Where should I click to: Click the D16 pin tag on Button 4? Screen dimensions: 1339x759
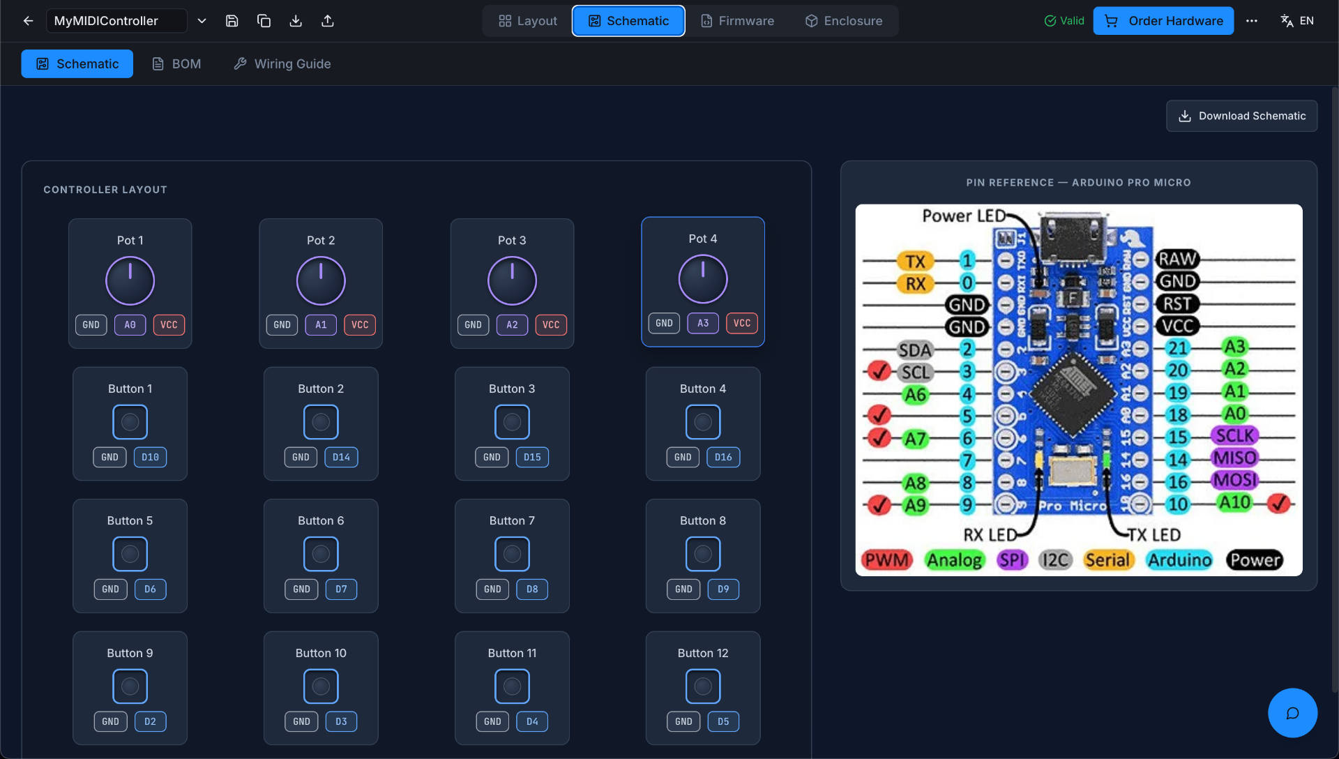point(723,458)
